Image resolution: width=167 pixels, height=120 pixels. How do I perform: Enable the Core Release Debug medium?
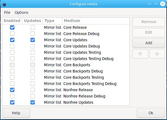click(x=12, y=34)
